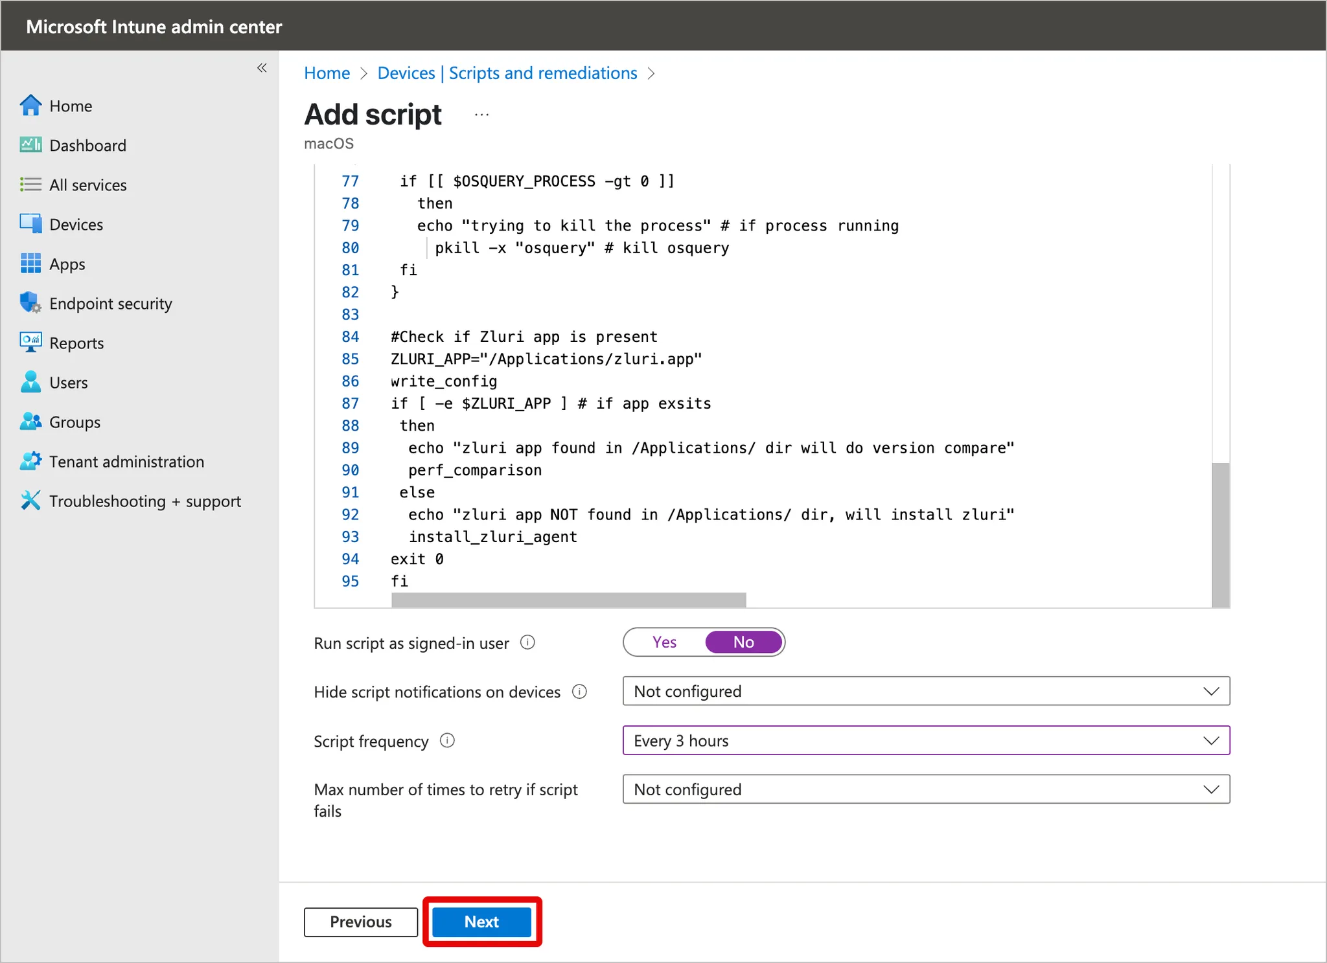This screenshot has height=963, width=1327.
Task: Open Max number of retries dropdown
Action: coord(926,789)
